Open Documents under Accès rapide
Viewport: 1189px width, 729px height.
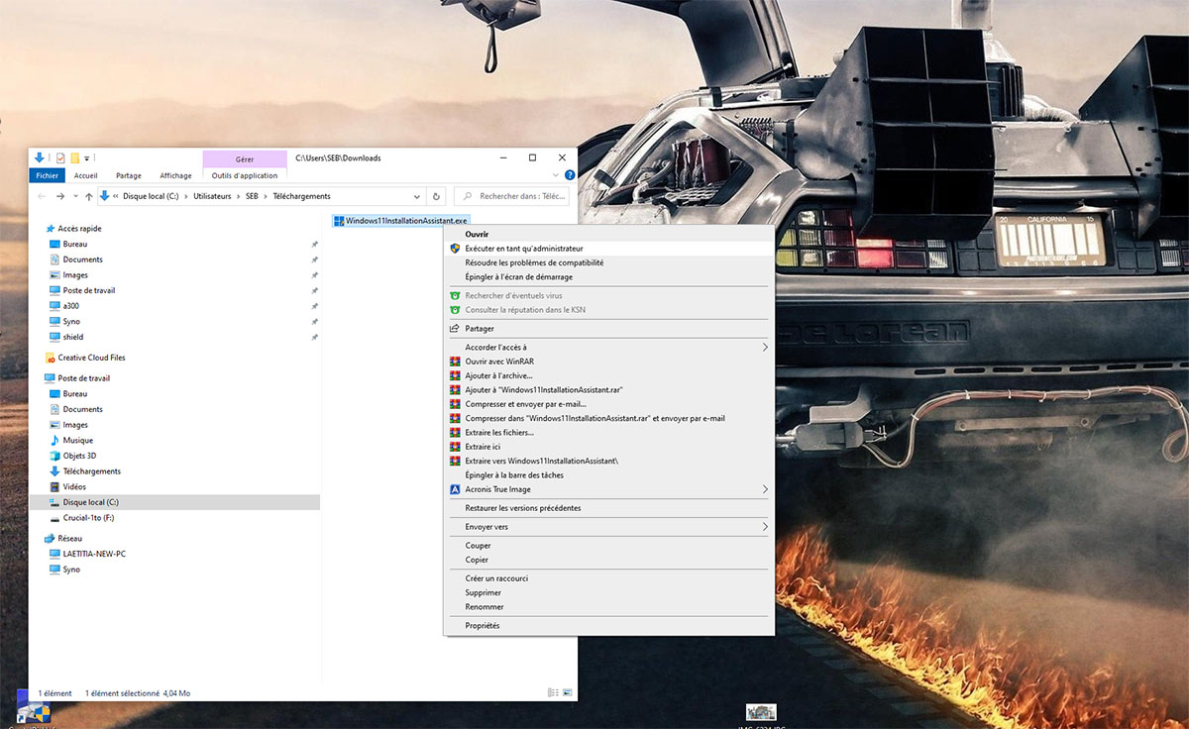pos(82,260)
